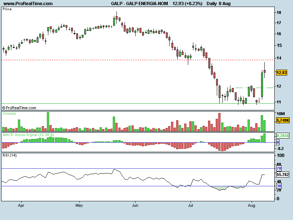Click the 14 price axis label
Screen dimensions: 293x220
[279, 58]
